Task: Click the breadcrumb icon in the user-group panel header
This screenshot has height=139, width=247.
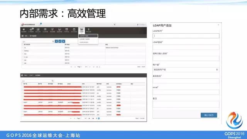Action: pos(22,36)
